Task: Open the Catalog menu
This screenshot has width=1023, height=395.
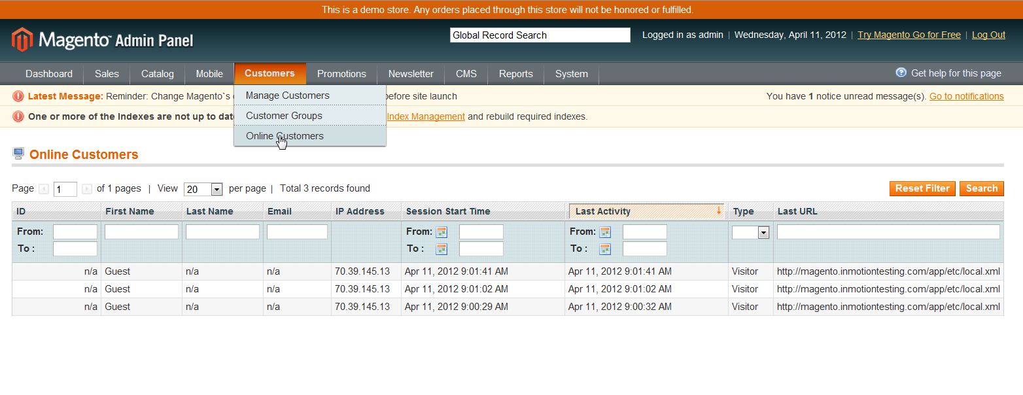Action: [158, 74]
